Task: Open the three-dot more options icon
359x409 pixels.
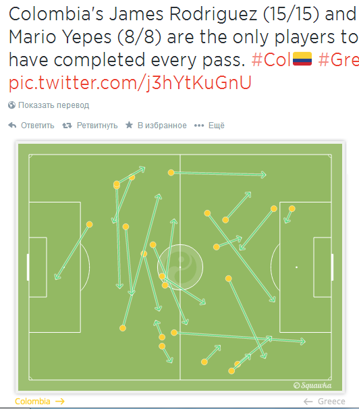Action: 199,126
